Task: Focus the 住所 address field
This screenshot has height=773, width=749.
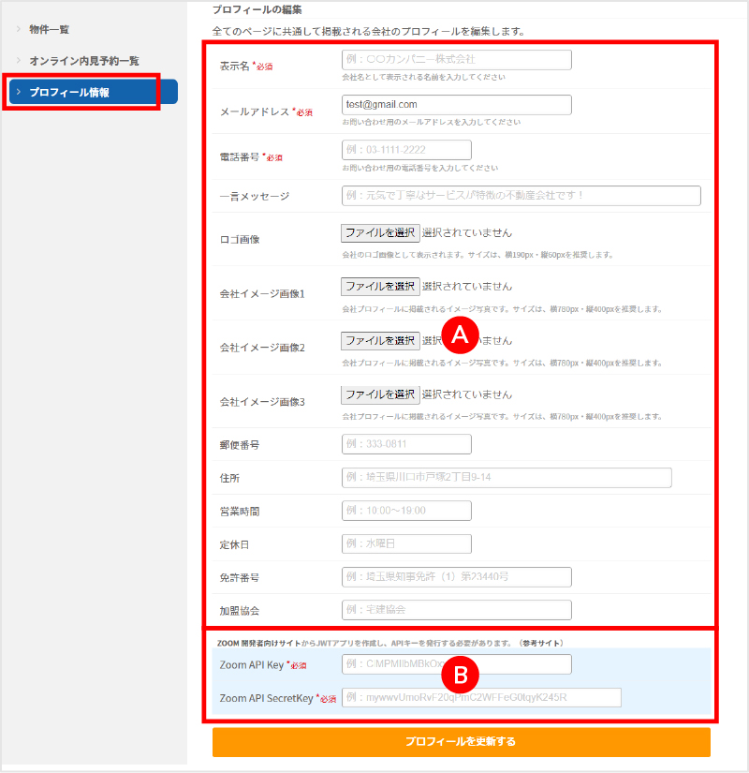Action: [507, 478]
